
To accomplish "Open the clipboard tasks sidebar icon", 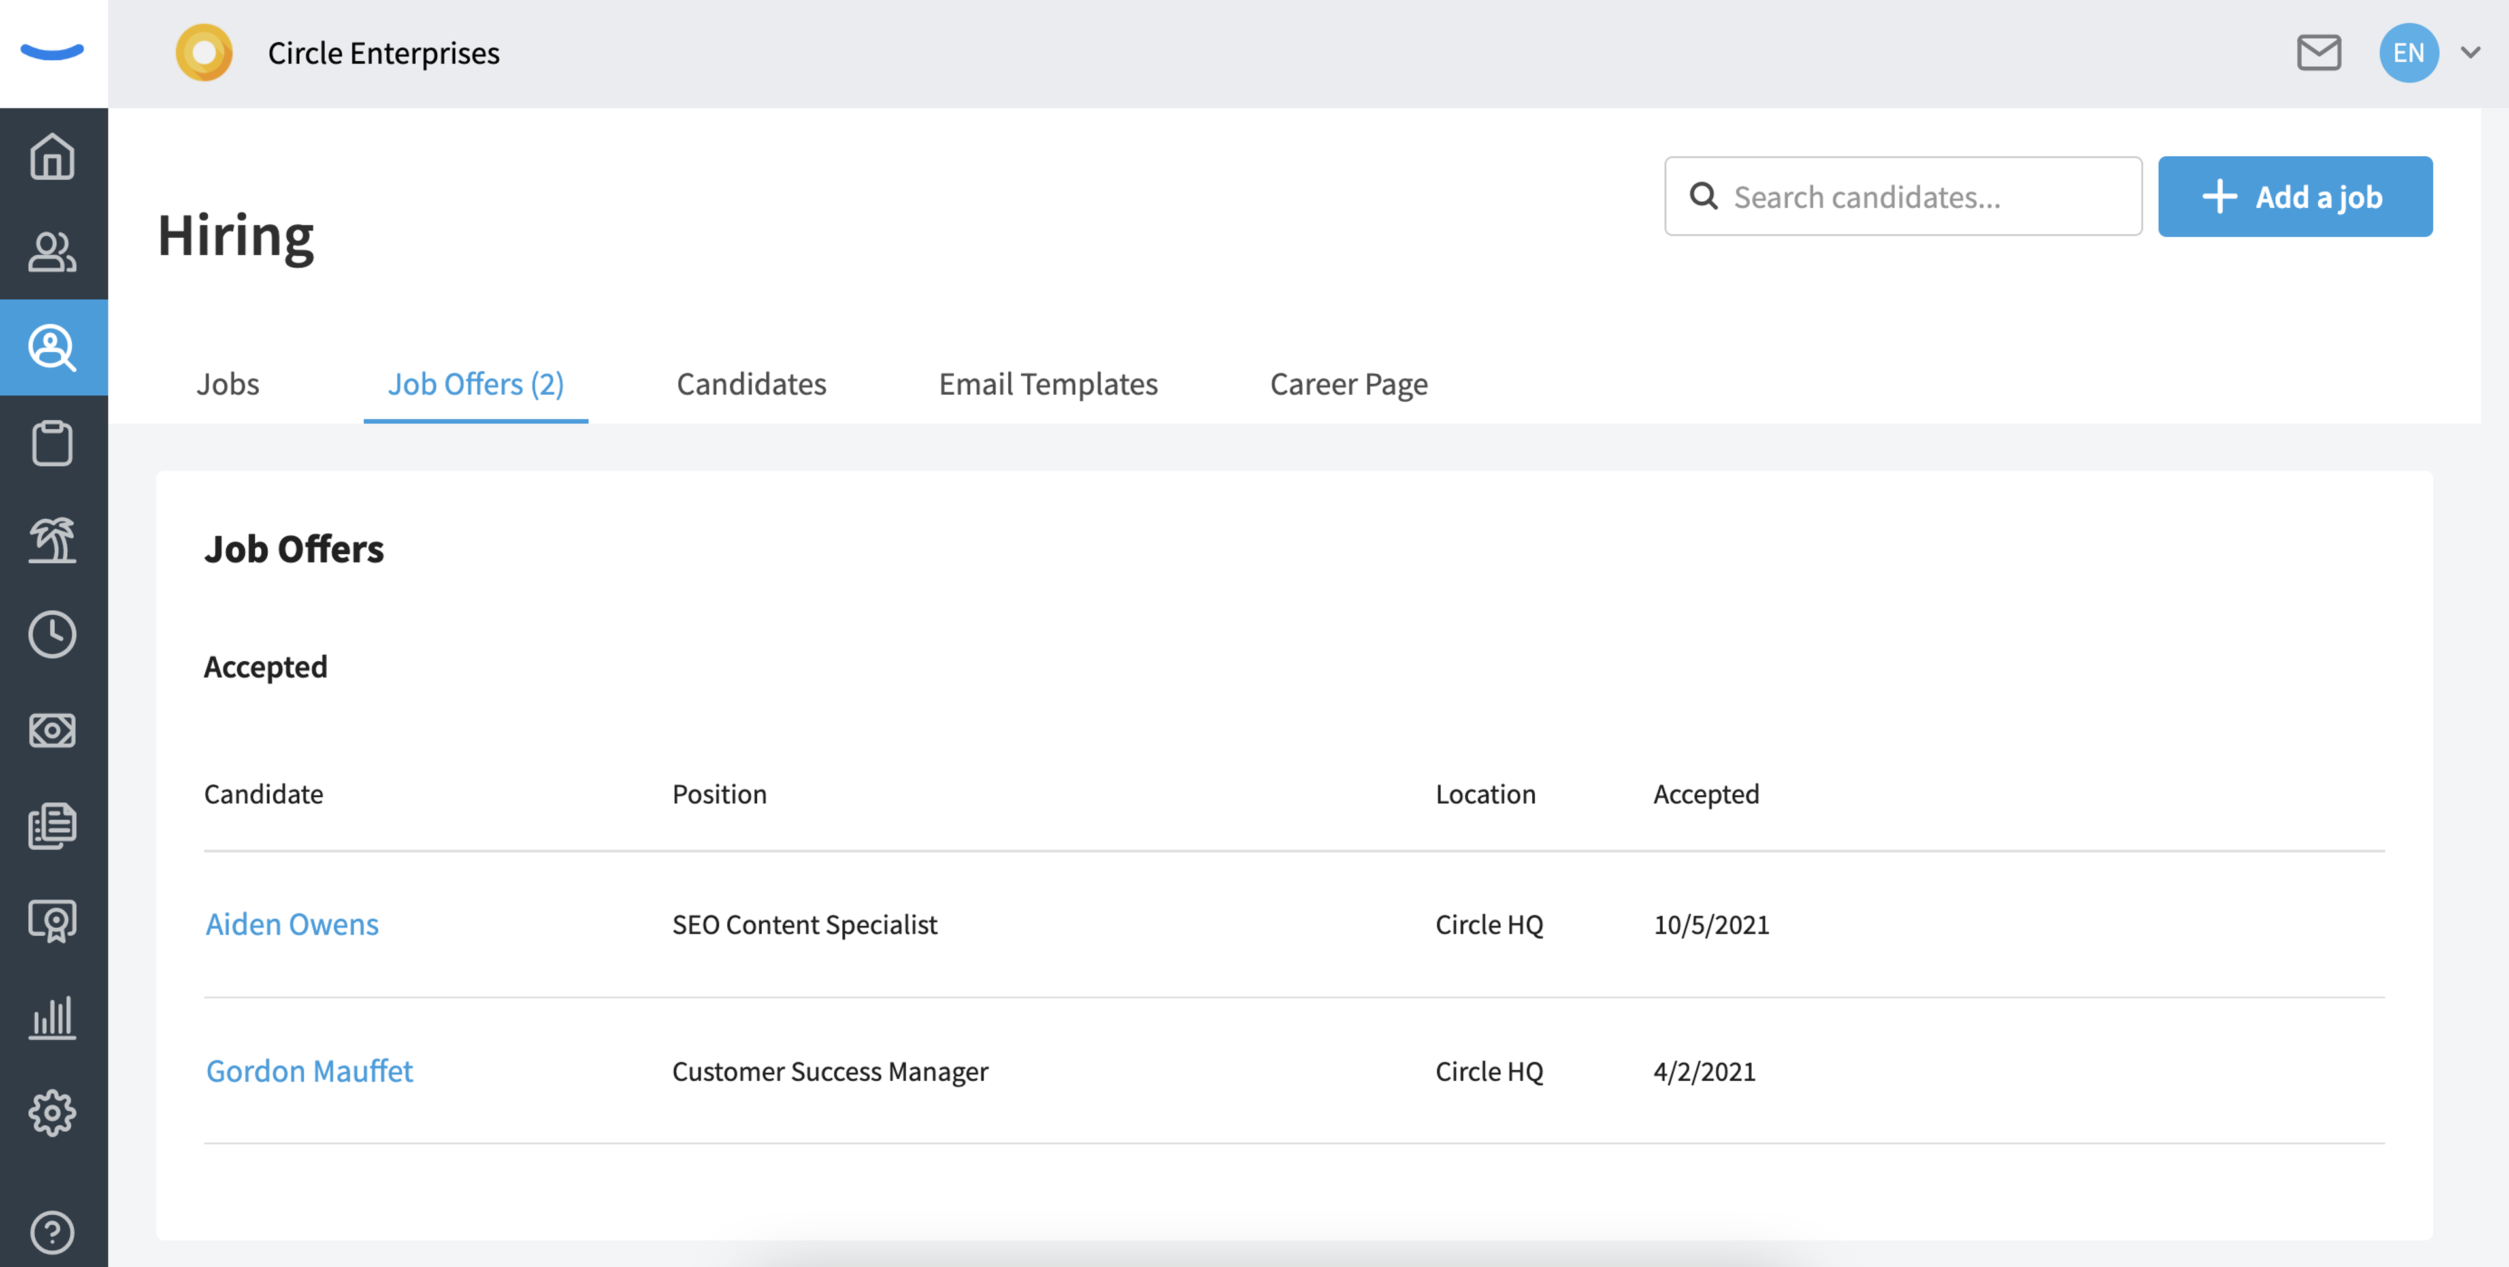I will coord(52,443).
